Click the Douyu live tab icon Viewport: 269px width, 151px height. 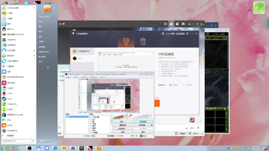click(126, 42)
